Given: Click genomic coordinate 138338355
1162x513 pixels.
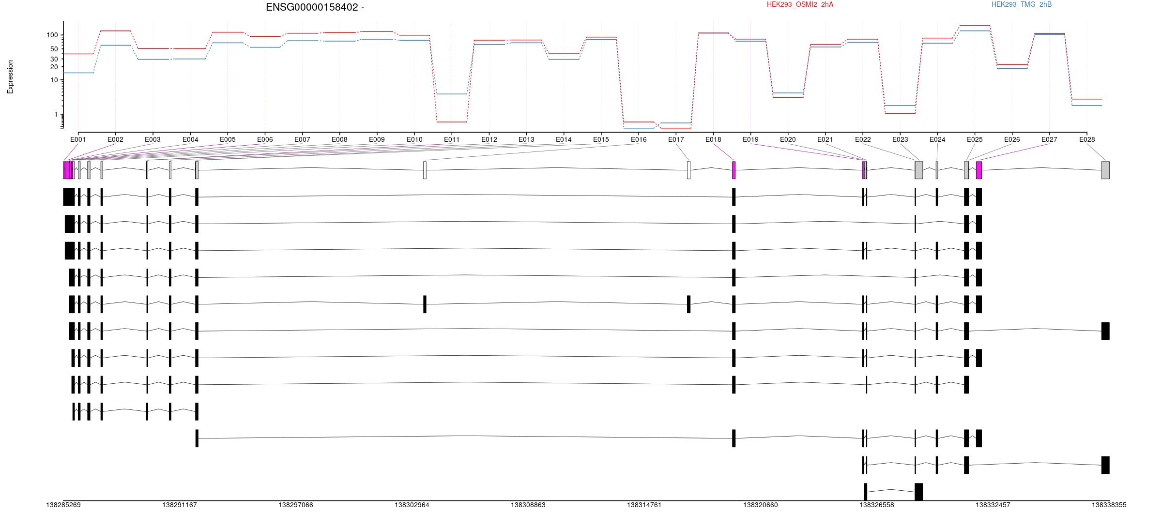Looking at the screenshot, I should 1109,505.
